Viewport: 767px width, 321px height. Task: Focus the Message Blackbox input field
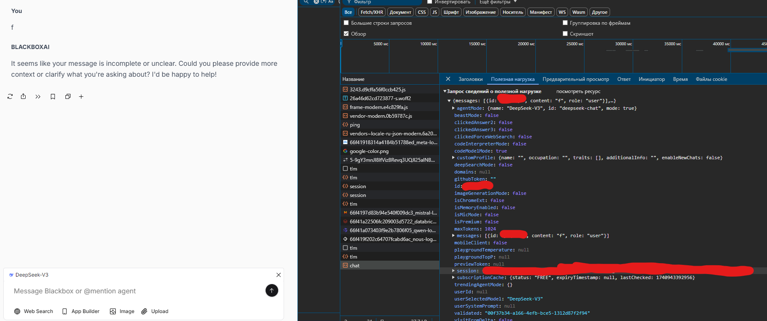click(136, 291)
